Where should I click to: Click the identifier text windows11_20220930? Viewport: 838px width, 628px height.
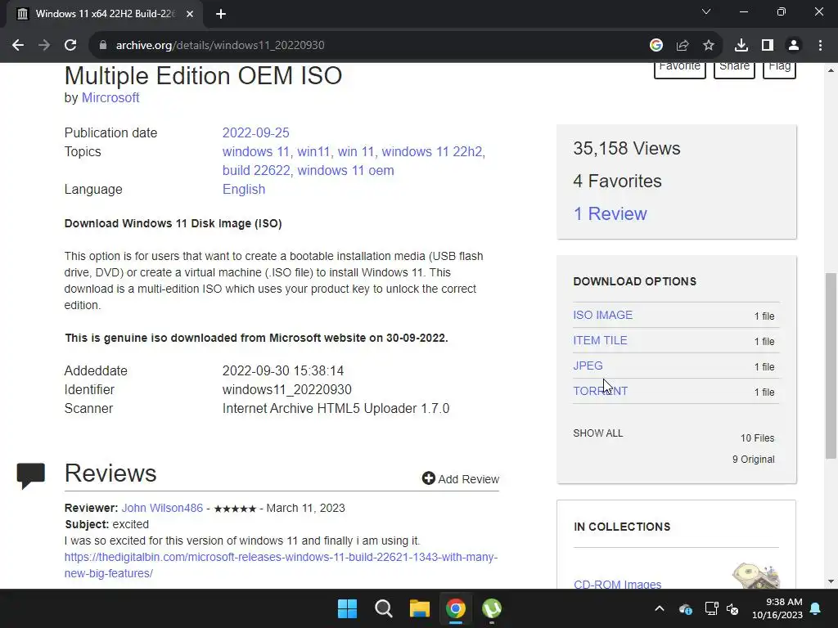287,389
